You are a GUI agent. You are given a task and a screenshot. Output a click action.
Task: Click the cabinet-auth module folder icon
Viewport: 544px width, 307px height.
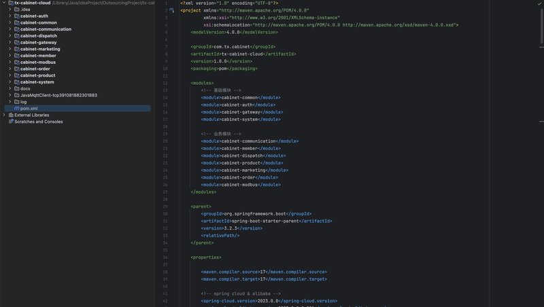click(x=16, y=16)
